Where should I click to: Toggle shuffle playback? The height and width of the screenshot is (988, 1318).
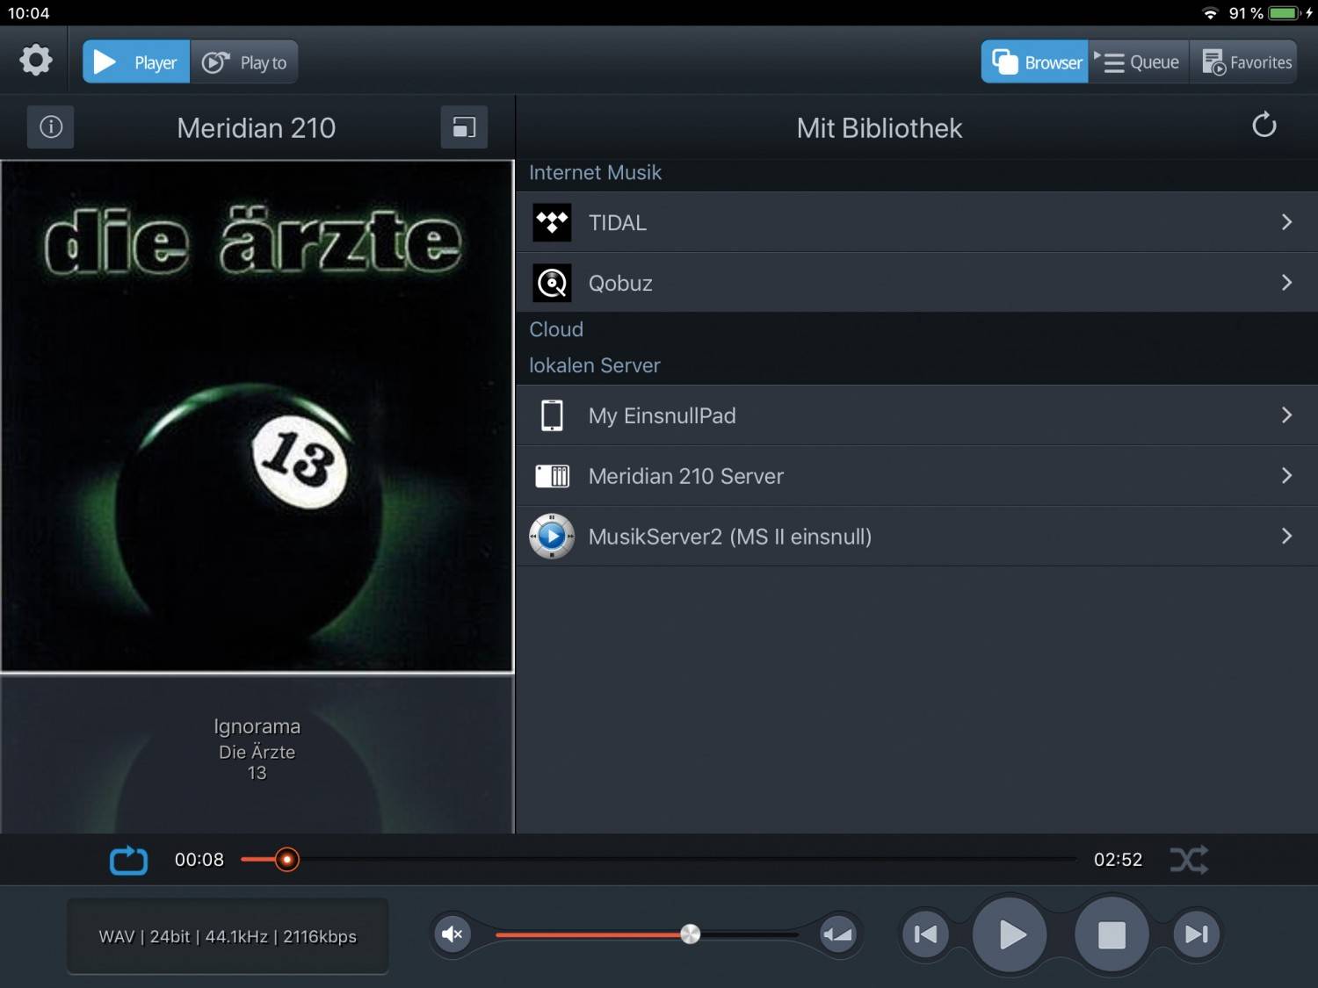click(1189, 860)
